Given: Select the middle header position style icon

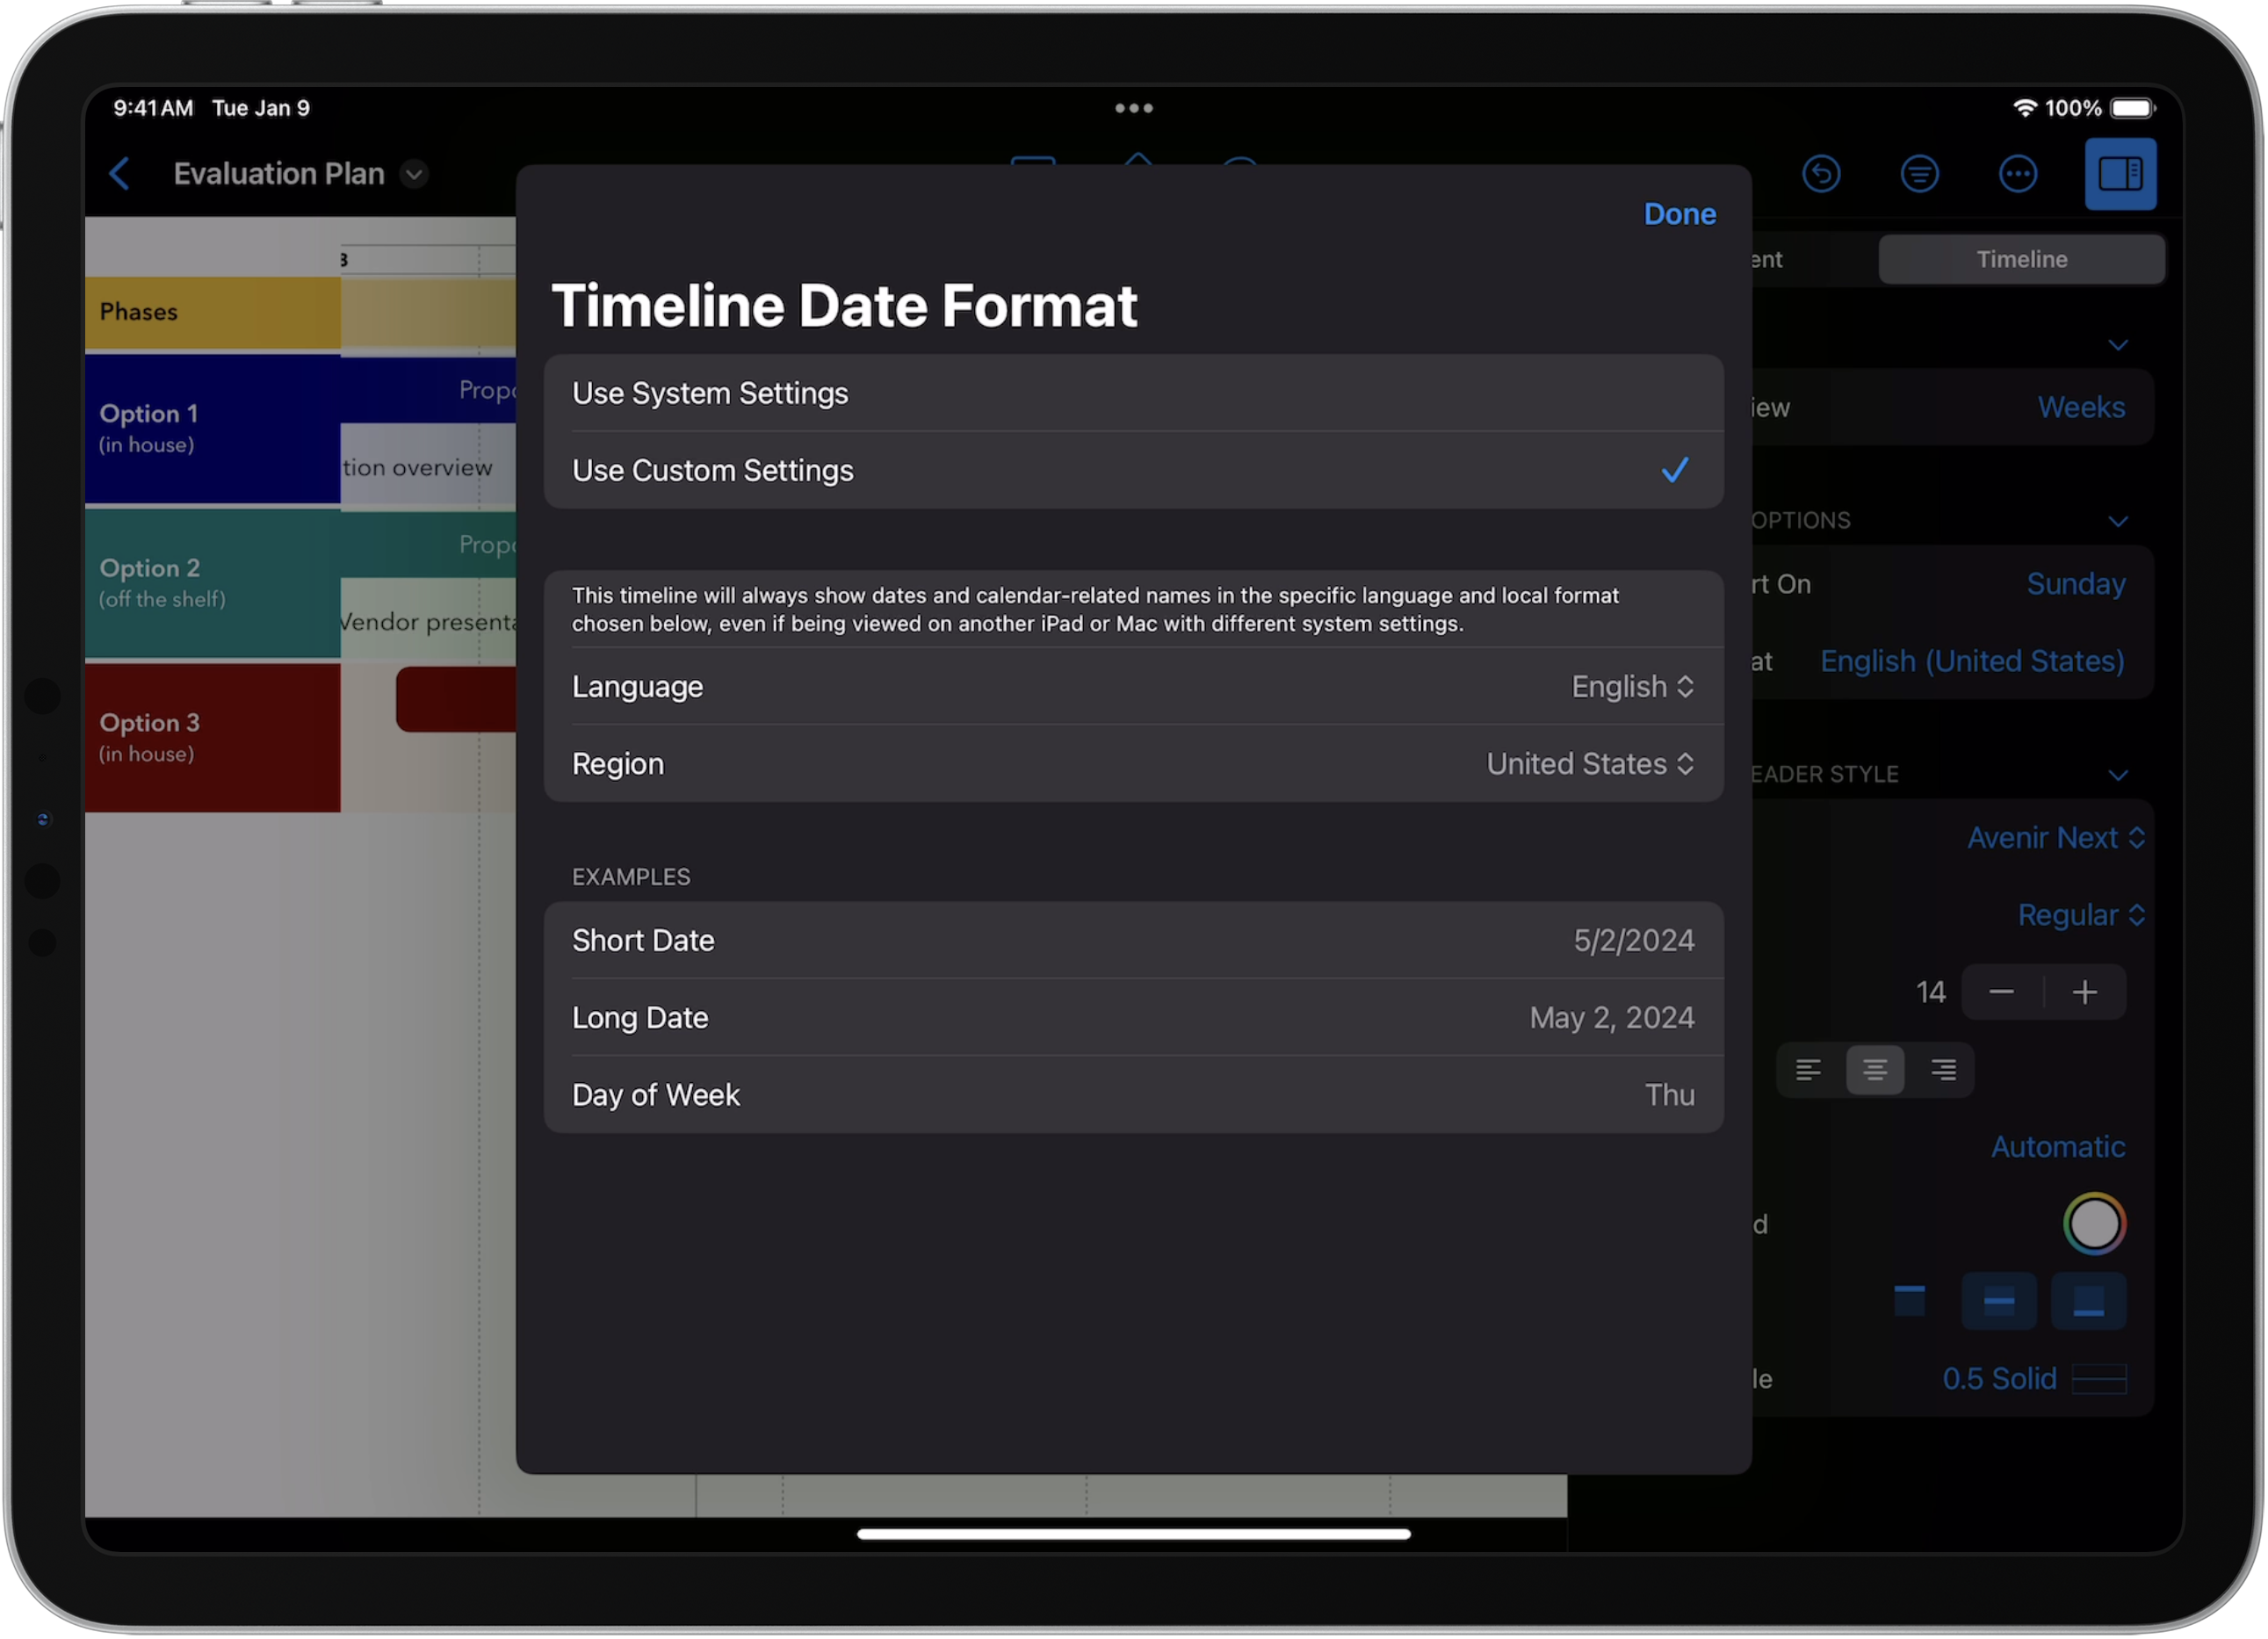Looking at the screenshot, I should (1999, 1301).
